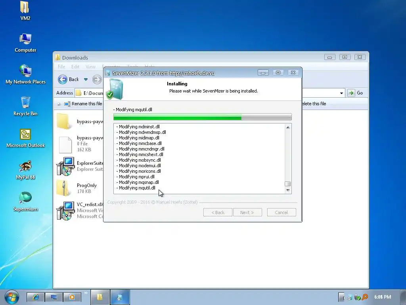Click the install log scrollbar up arrow
The height and width of the screenshot is (305, 406).
[288, 127]
